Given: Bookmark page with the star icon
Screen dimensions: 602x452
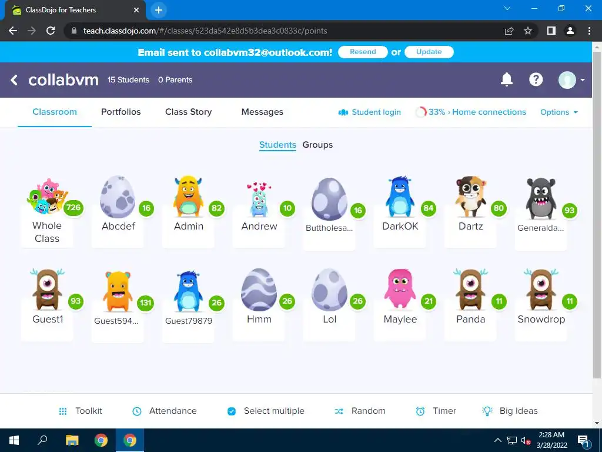Looking at the screenshot, I should pos(528,31).
